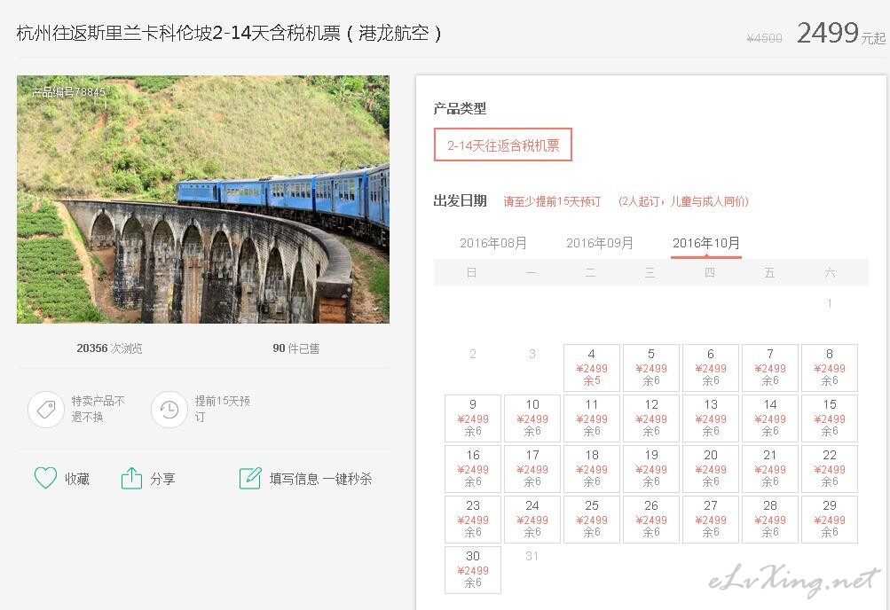890x610 pixels.
Task: Select the 2-14天往返含税机票 product type
Action: coord(503,145)
